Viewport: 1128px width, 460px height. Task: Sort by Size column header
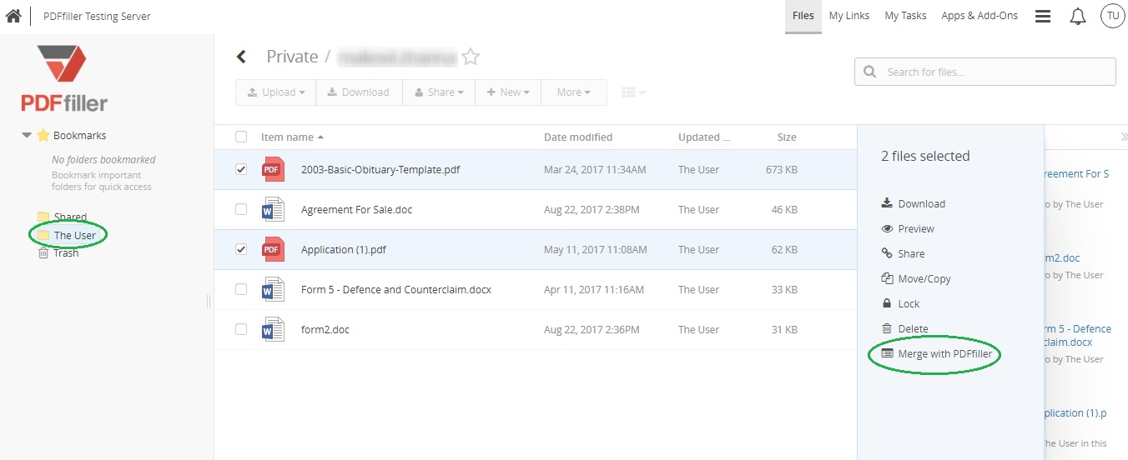(x=787, y=137)
